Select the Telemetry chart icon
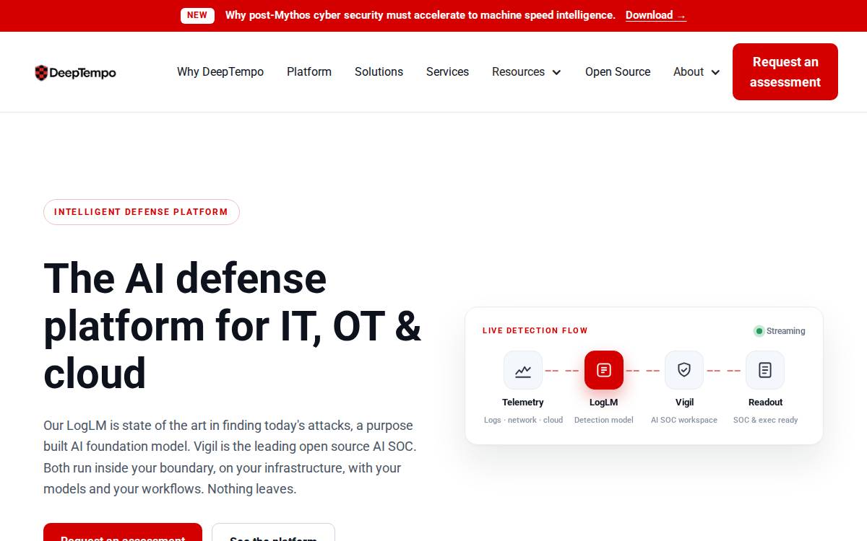 click(x=523, y=370)
